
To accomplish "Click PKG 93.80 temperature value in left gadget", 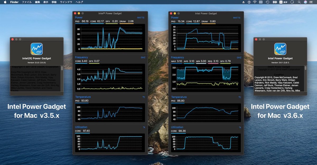I will 82,101.
